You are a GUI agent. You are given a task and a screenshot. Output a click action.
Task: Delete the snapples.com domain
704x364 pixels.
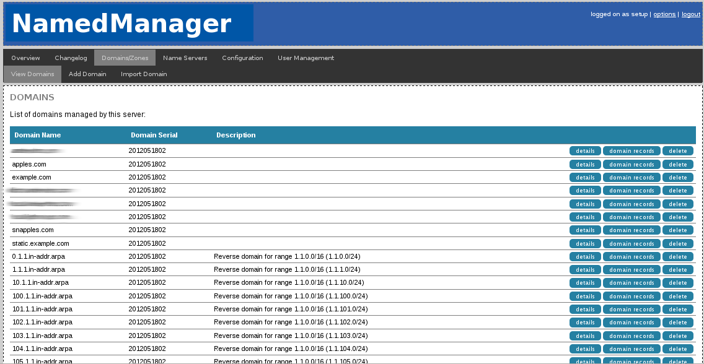click(x=677, y=230)
